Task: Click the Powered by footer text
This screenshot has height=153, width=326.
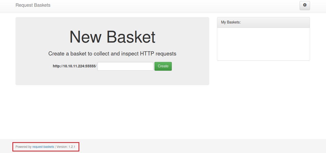Action: pos(24,147)
